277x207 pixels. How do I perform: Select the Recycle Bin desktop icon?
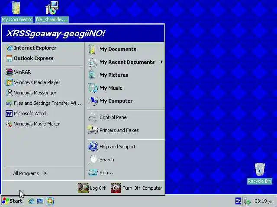click(260, 173)
